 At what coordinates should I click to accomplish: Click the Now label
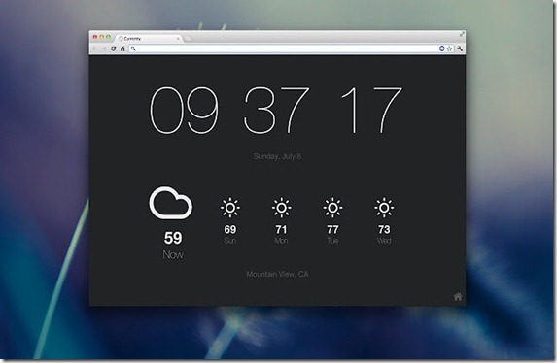pyautogui.click(x=173, y=254)
